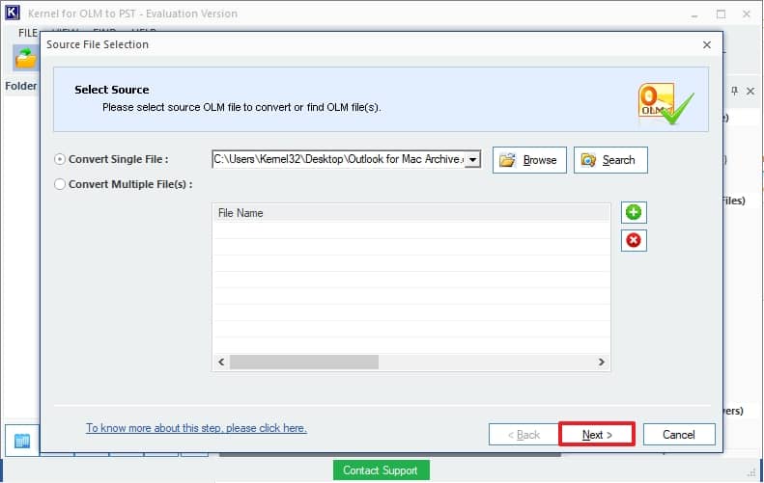Proceed with the Next button
The height and width of the screenshot is (483, 764).
tap(597, 435)
